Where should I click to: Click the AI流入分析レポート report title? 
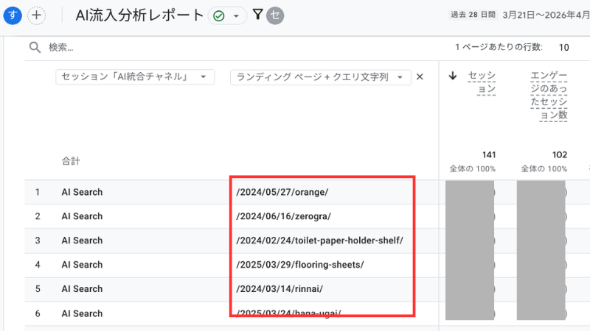tap(139, 15)
